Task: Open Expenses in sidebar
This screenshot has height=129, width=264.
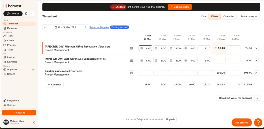Action: click(x=19, y=28)
